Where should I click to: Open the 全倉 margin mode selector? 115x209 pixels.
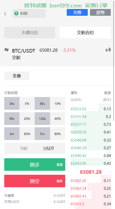17,76
